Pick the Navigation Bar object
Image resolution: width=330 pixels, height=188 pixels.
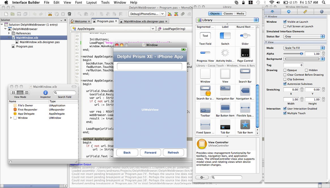pyautogui.click(x=225, y=91)
